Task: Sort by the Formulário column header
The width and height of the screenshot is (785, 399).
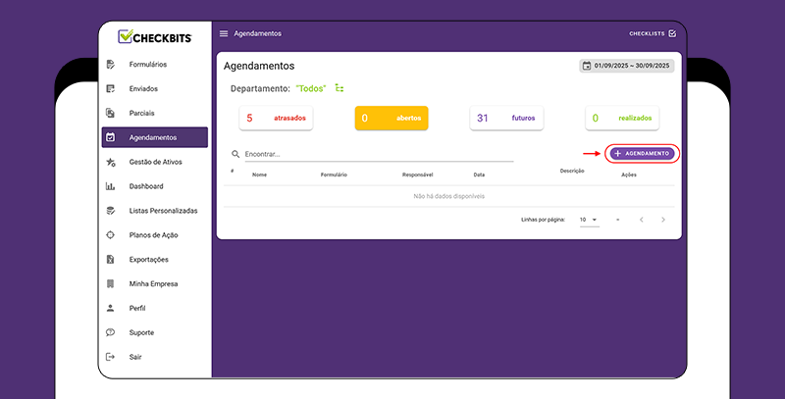Action: 334,175
